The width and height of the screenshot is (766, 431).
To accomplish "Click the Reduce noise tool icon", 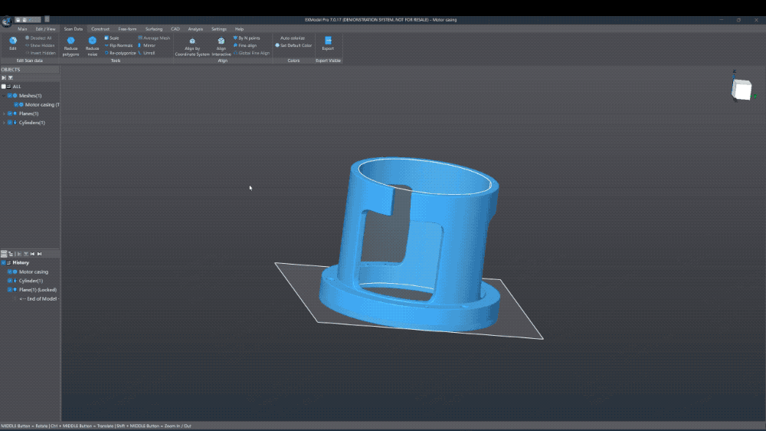I will point(92,41).
